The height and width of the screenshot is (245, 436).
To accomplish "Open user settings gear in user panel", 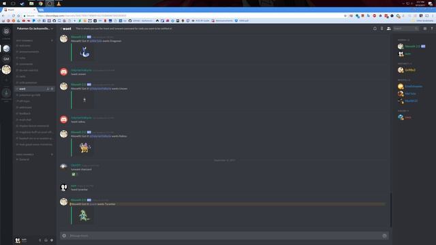I will tap(52, 240).
